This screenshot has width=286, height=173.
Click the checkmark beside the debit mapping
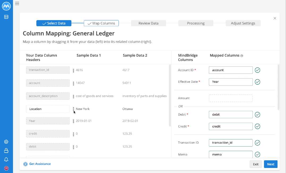pyautogui.click(x=257, y=115)
